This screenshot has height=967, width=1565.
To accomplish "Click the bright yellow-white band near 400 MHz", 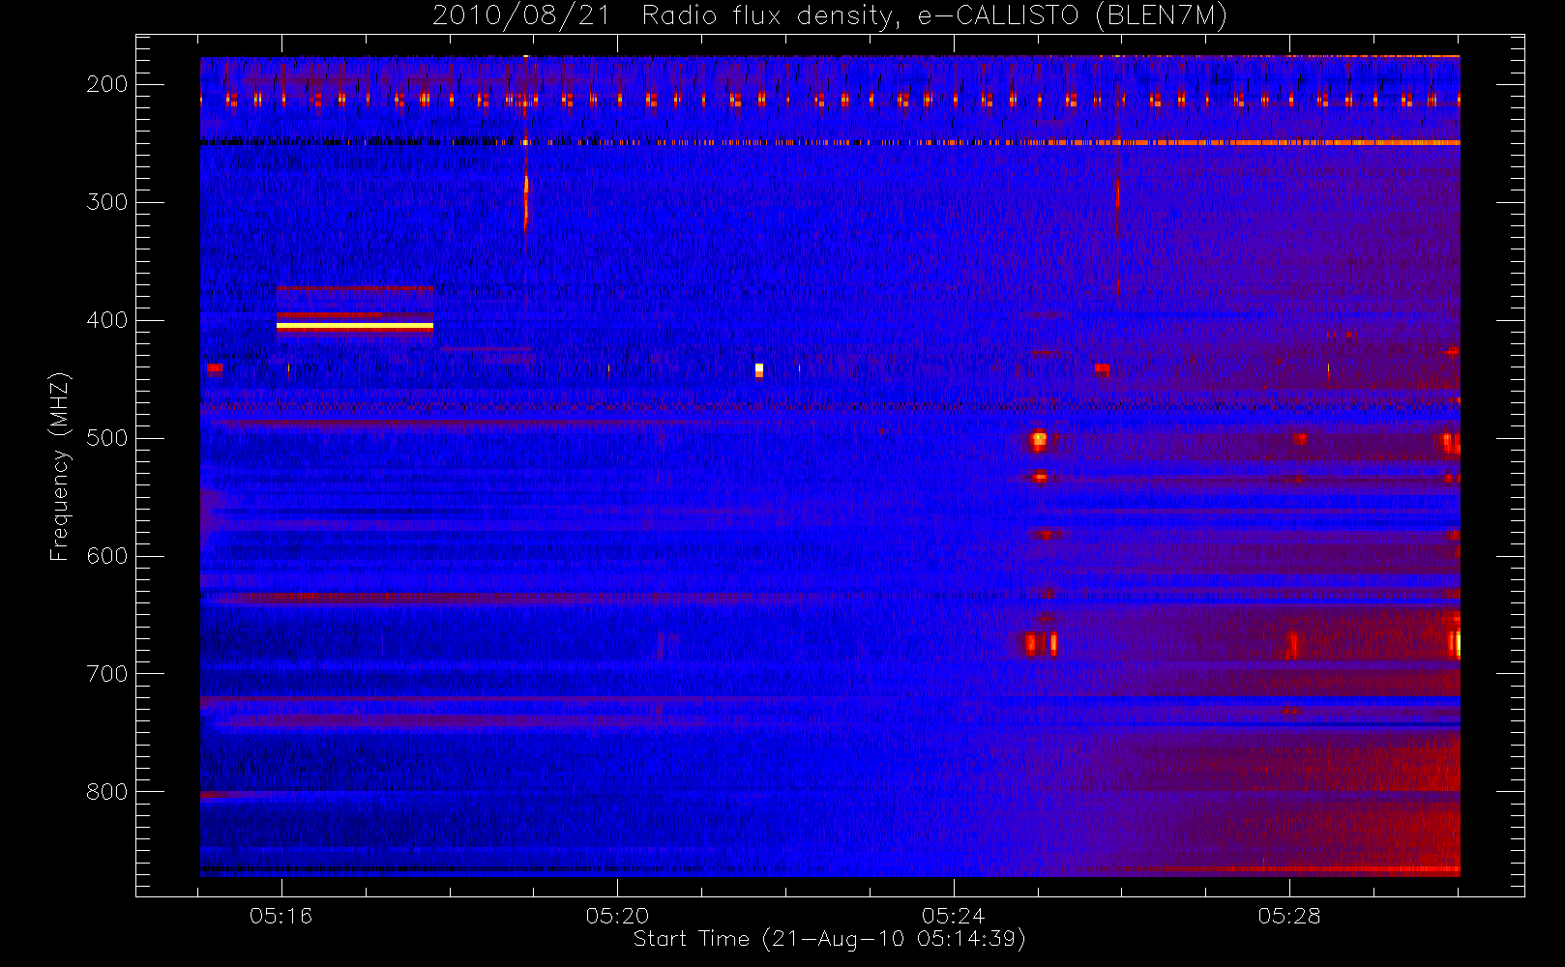I will (355, 327).
